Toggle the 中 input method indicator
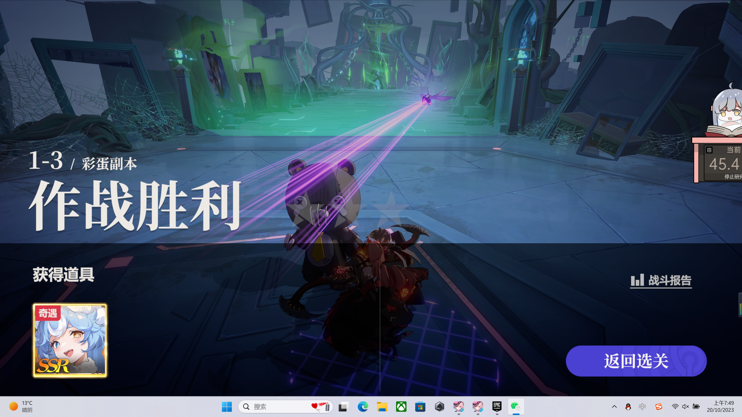The image size is (742, 417). (642, 407)
